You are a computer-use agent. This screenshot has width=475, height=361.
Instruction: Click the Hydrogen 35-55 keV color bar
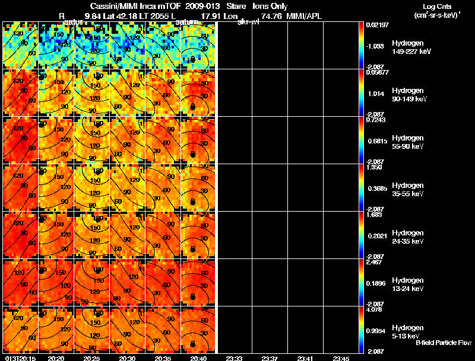click(361, 188)
